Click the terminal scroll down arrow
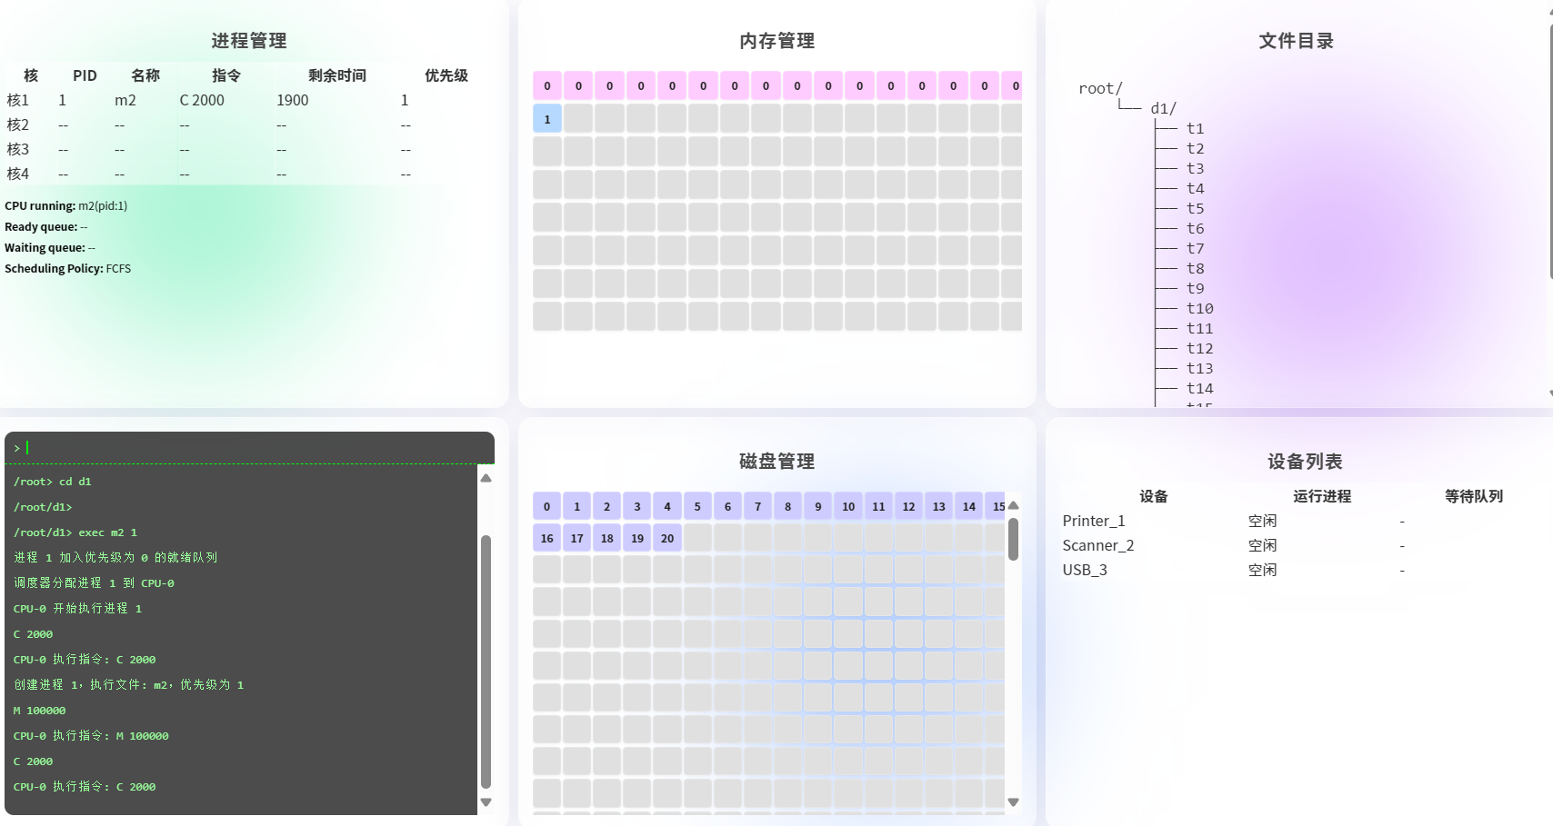The height and width of the screenshot is (826, 1553). click(x=486, y=802)
